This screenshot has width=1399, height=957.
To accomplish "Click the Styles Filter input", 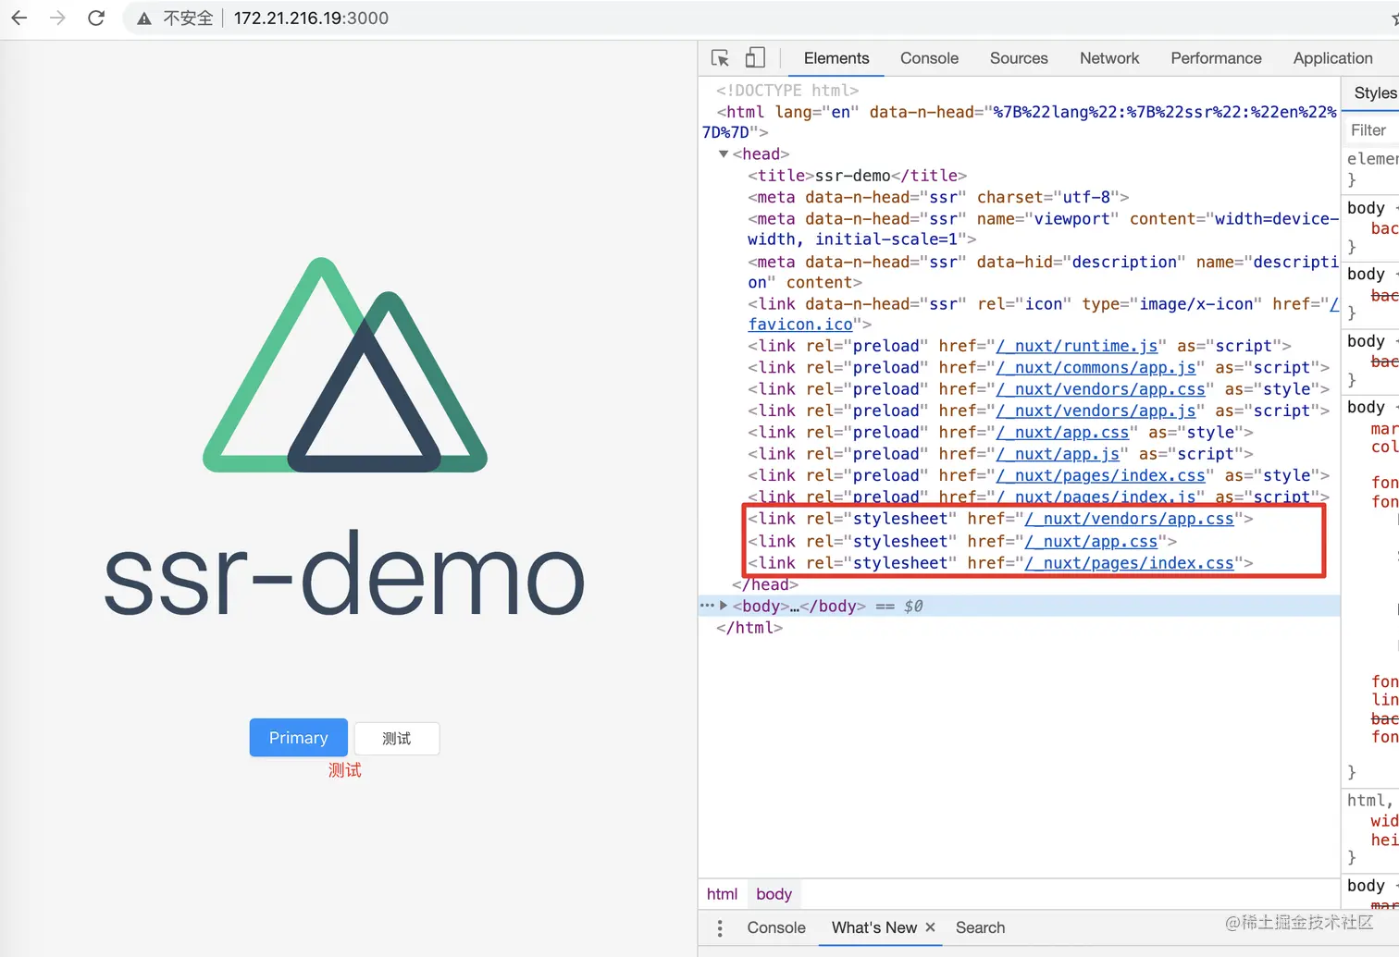I will pos(1373,130).
